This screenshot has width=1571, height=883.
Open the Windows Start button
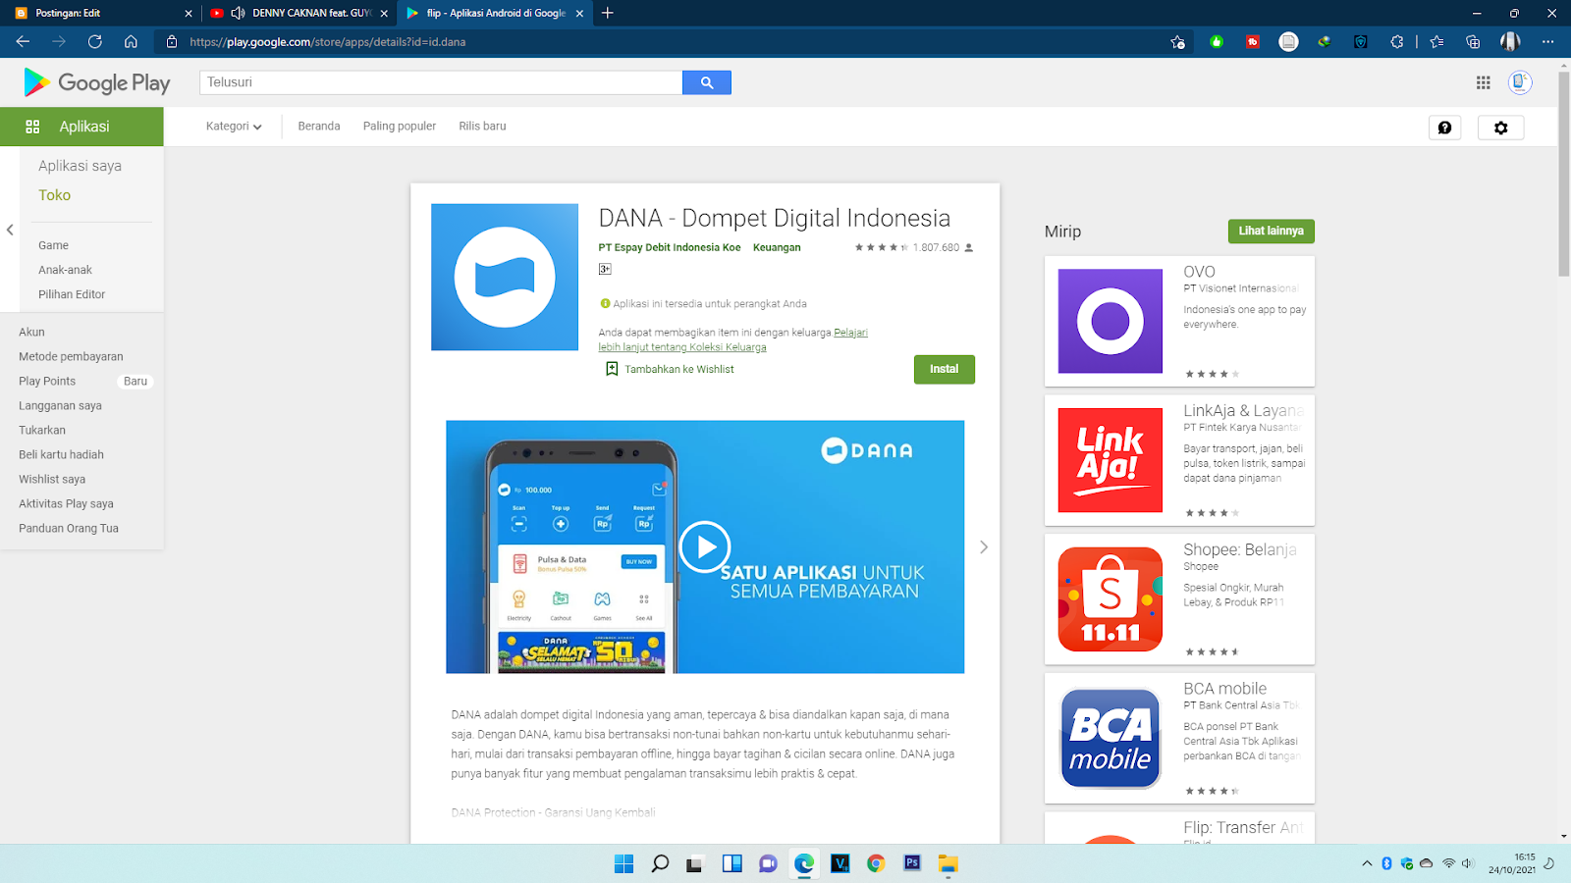pyautogui.click(x=623, y=863)
